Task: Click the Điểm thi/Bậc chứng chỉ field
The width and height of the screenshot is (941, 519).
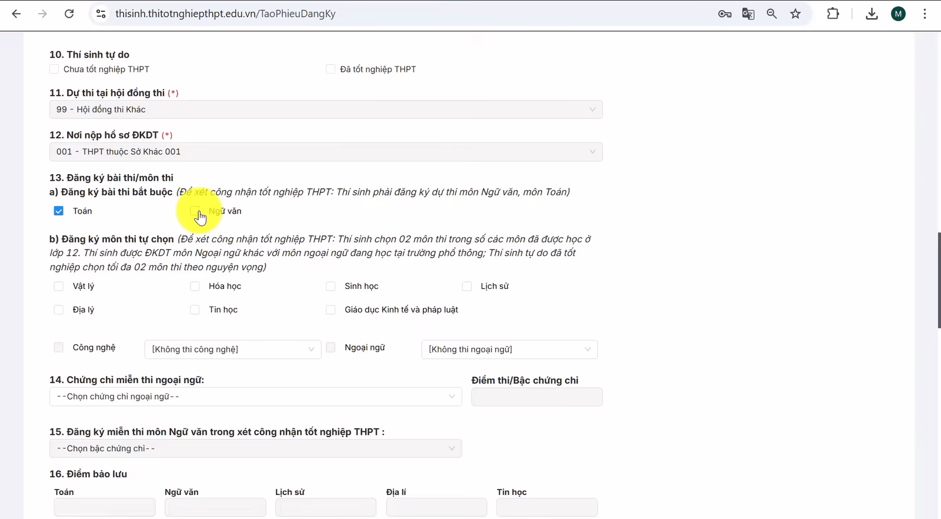Action: 537,397
